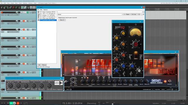Click the VU meter on BootEQ plugin
The image size is (188, 105).
(x=136, y=32)
